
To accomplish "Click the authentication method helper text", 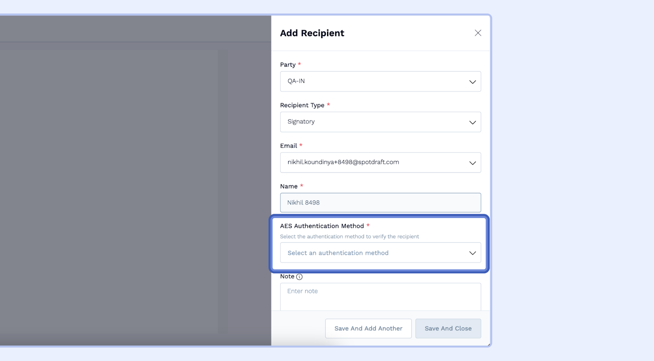I will click(x=349, y=237).
